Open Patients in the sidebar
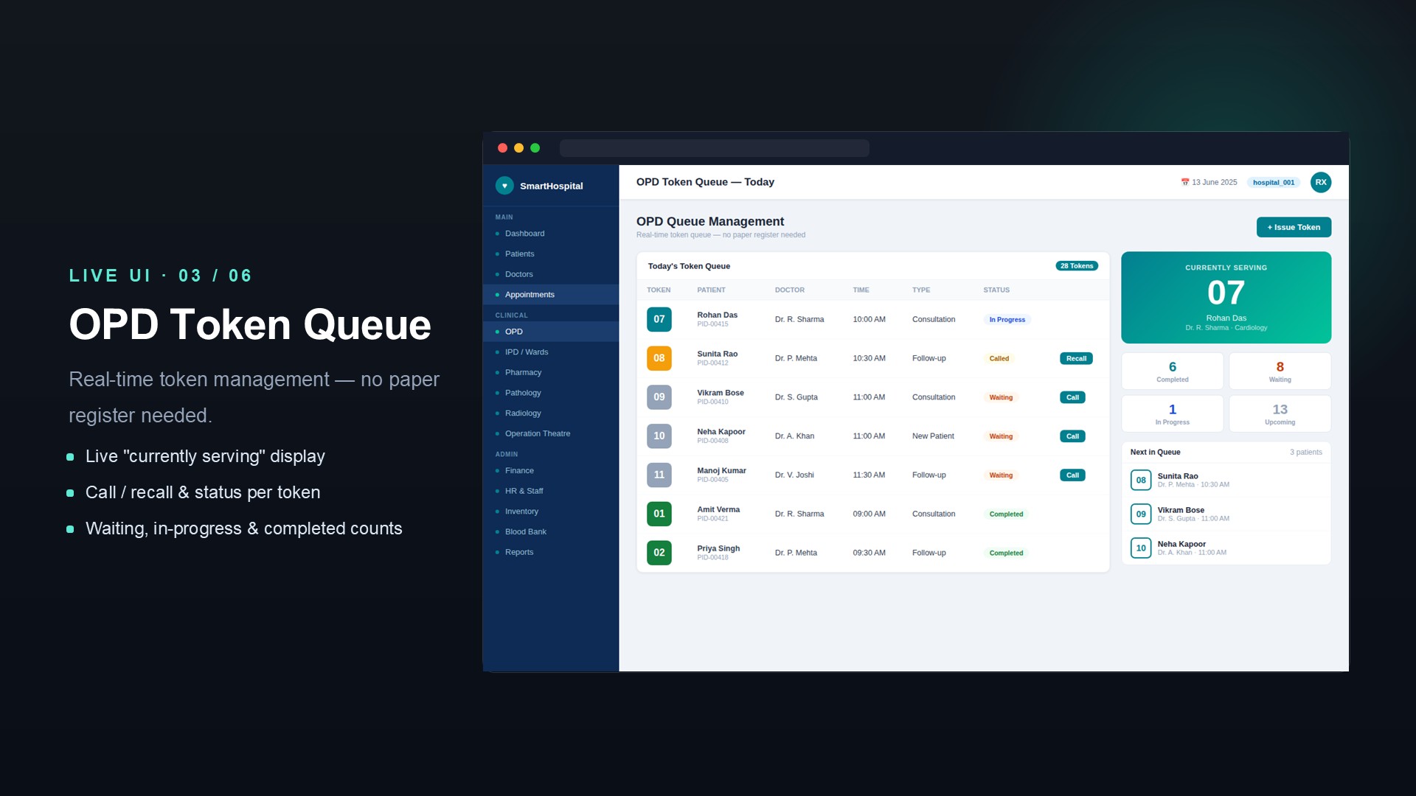Viewport: 1416px width, 796px height. [x=551, y=254]
